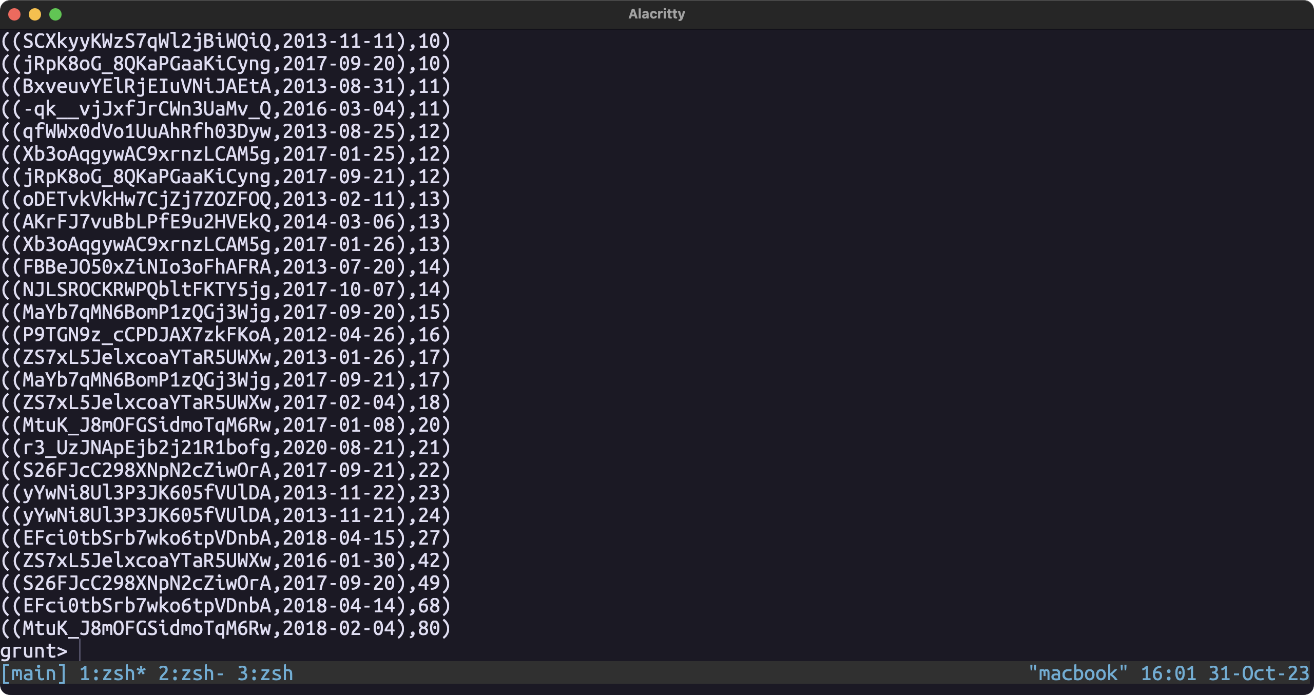Click the row starting r3_UzJNApEjb2j21R1bofg
1314x695 pixels.
[226, 448]
